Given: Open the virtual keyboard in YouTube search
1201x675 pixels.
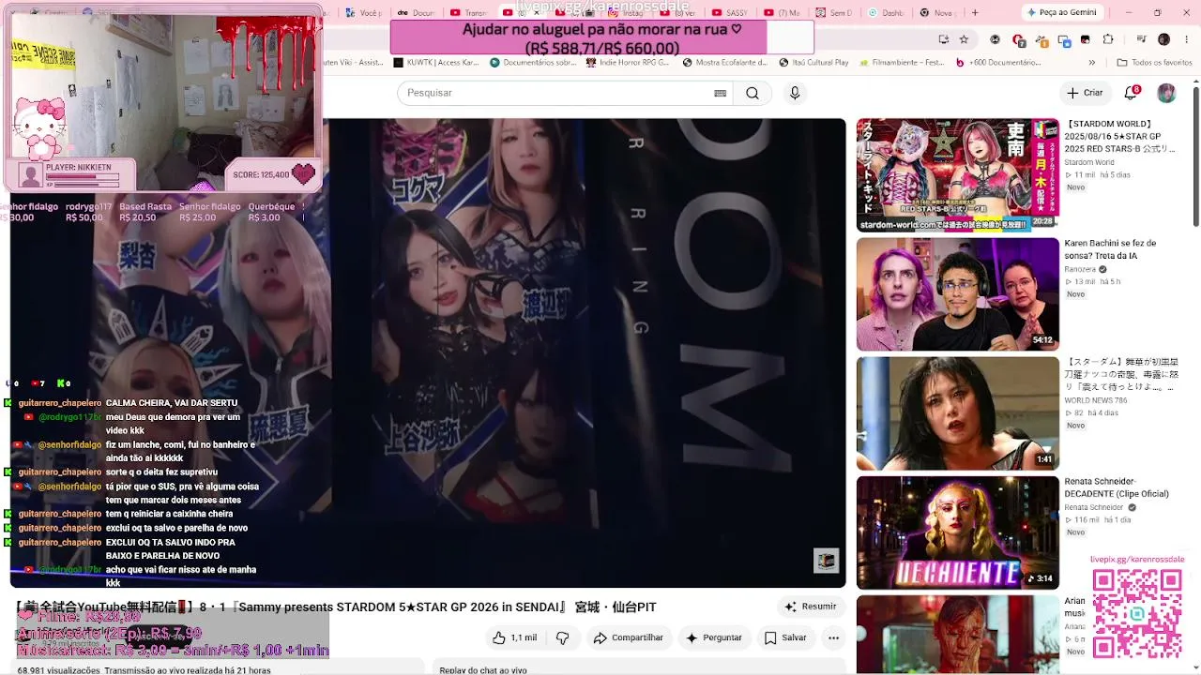Looking at the screenshot, I should coord(720,93).
